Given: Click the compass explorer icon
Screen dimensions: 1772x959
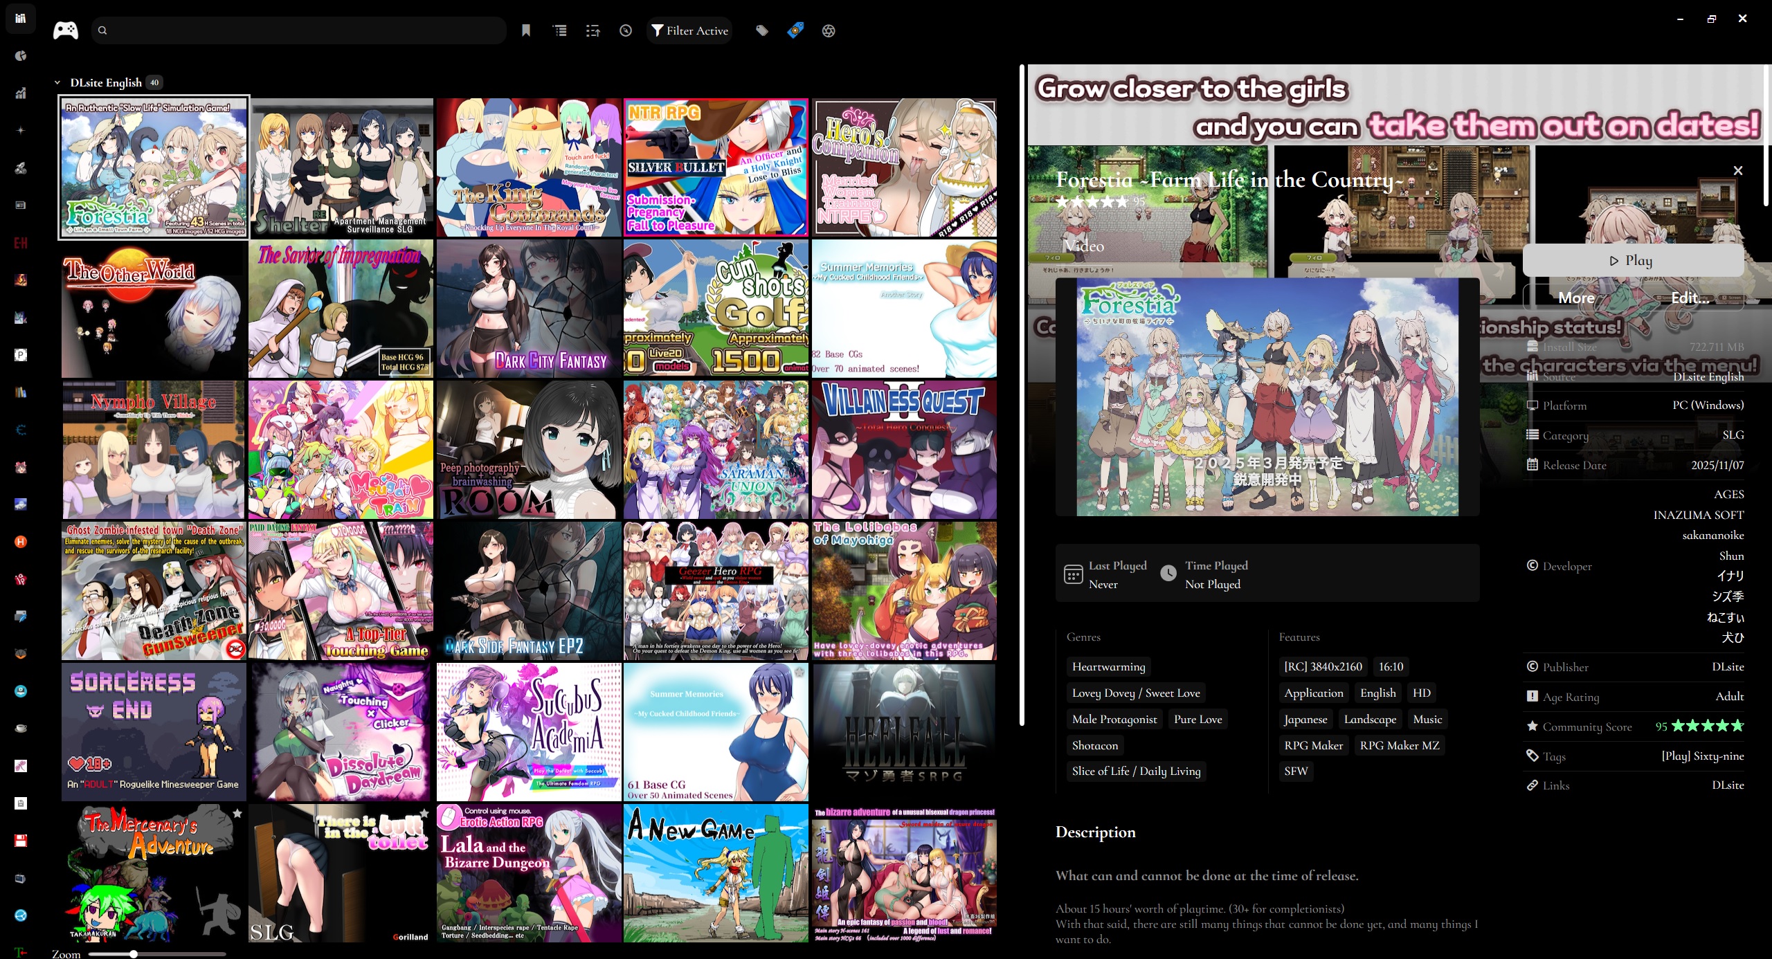Looking at the screenshot, I should pyautogui.click(x=626, y=30).
